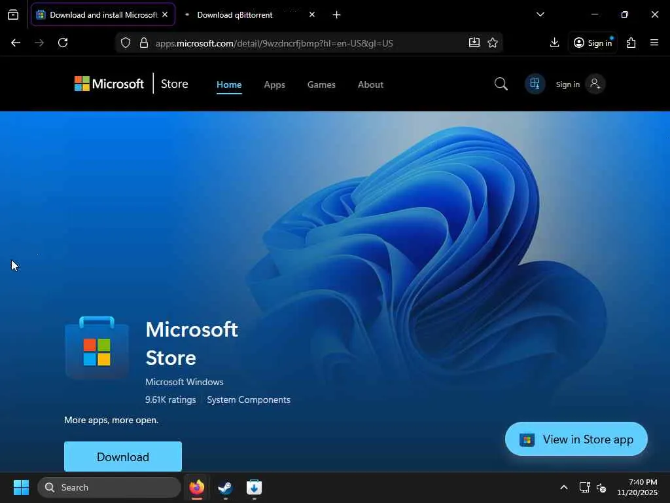Click the browser toolbar Sign in button
This screenshot has height=503, width=670.
(593, 43)
